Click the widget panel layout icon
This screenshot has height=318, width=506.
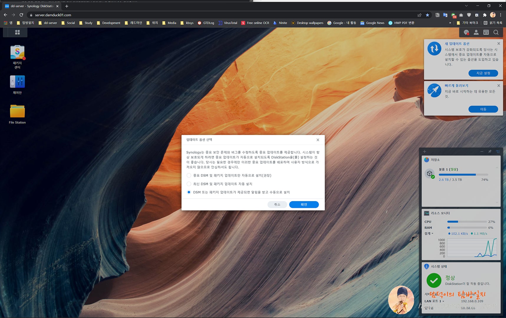(x=498, y=152)
